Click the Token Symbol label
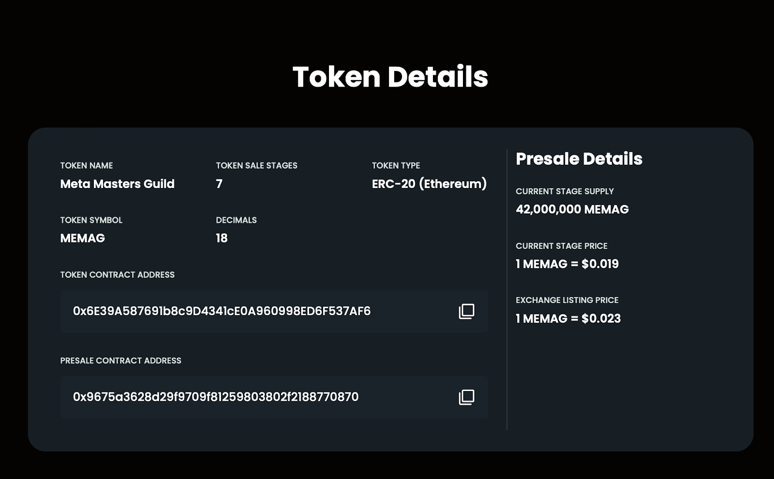 91,220
